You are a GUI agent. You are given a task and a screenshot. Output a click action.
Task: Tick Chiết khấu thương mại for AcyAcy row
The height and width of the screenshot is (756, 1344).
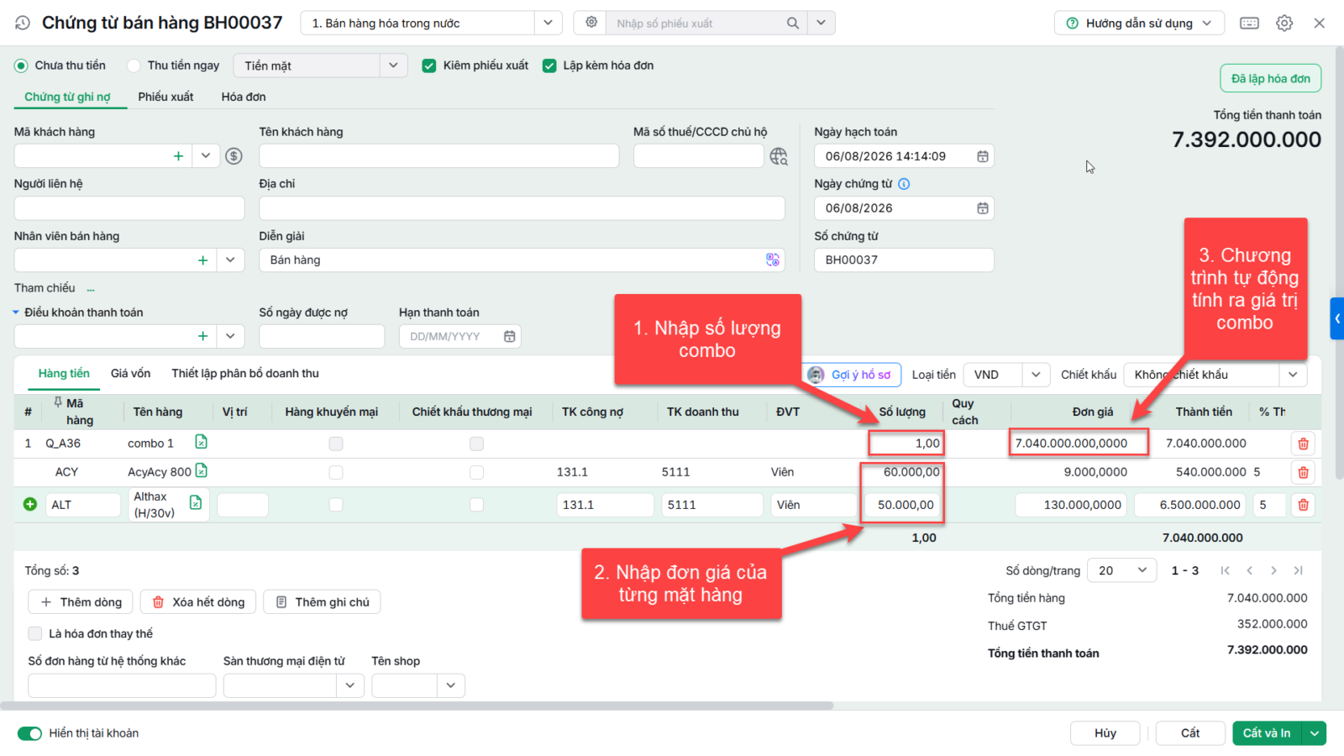(x=476, y=472)
